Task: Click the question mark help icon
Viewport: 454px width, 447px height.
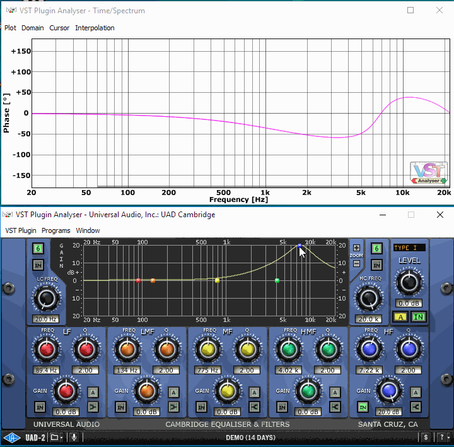Action: (x=441, y=437)
